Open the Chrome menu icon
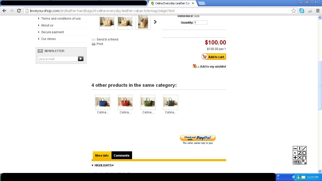The image size is (322, 181). [x=318, y=11]
